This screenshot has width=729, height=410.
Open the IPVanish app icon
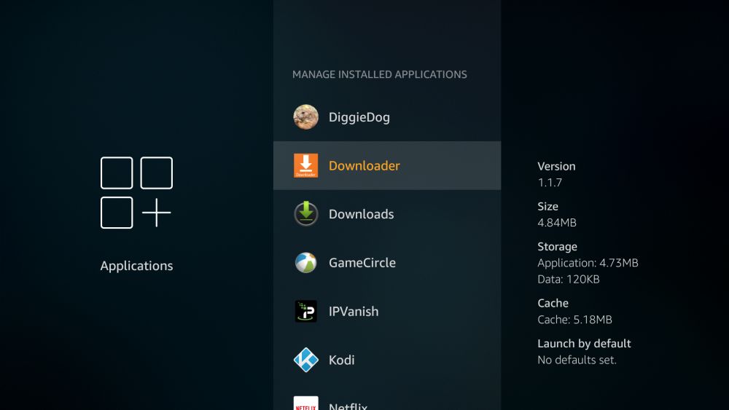pos(306,311)
